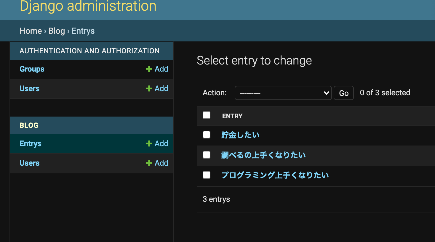The image size is (435, 242).
Task: Open Users under Authentication and Authorization
Action: tap(29, 88)
